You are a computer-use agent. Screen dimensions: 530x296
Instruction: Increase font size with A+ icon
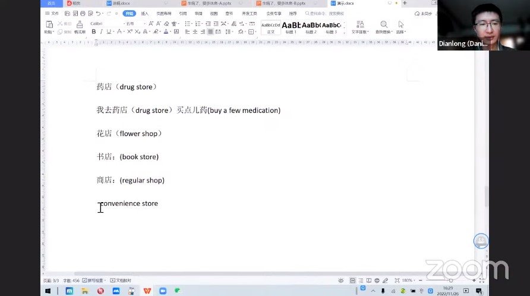151,24
